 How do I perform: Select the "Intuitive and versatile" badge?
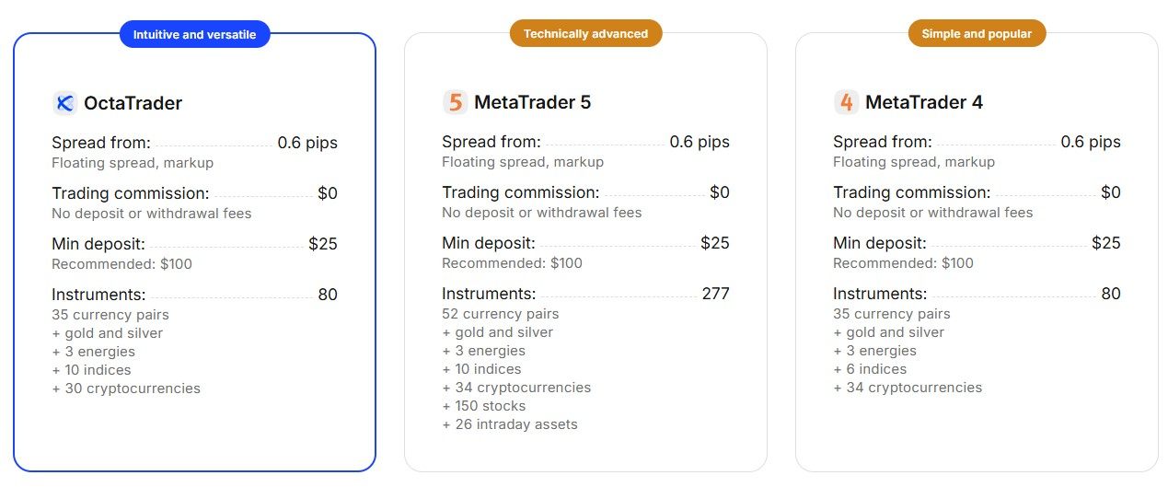pyautogui.click(x=194, y=35)
